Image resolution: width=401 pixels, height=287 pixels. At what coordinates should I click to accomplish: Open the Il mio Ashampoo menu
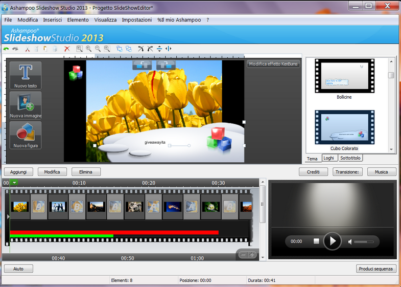click(179, 20)
